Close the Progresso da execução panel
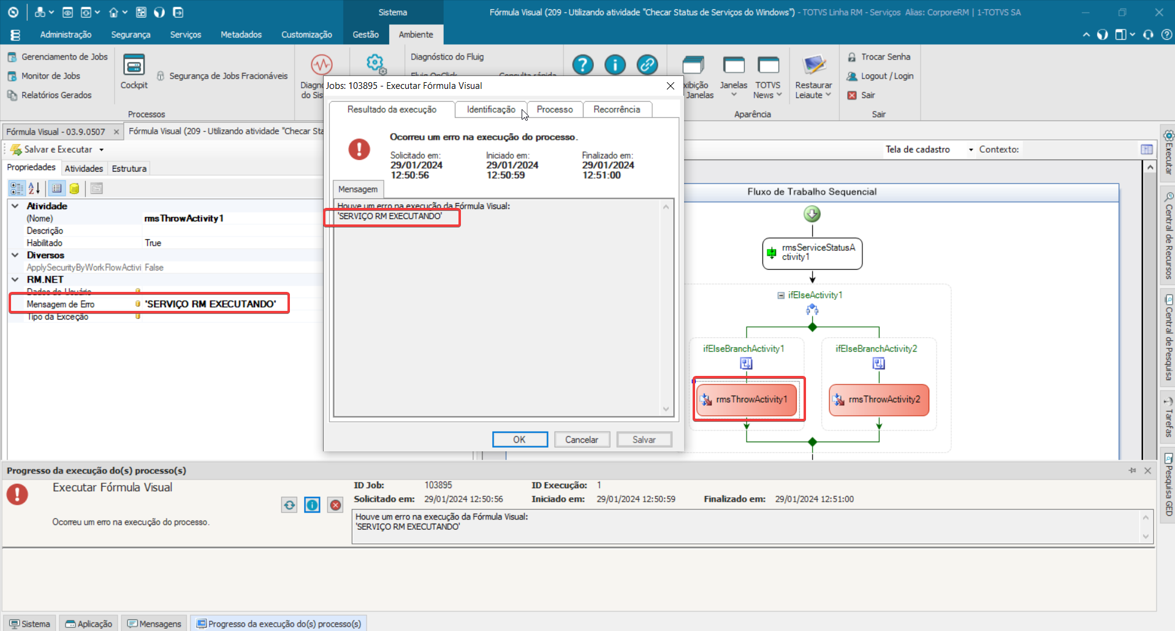The width and height of the screenshot is (1175, 631). (1147, 470)
